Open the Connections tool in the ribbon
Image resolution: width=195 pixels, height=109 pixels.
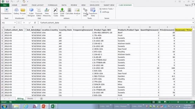(6, 11)
